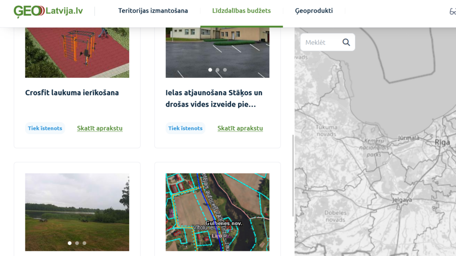This screenshot has height=256, width=456.
Task: Select the first slideshow dot on lake photo
Action: coord(70,243)
